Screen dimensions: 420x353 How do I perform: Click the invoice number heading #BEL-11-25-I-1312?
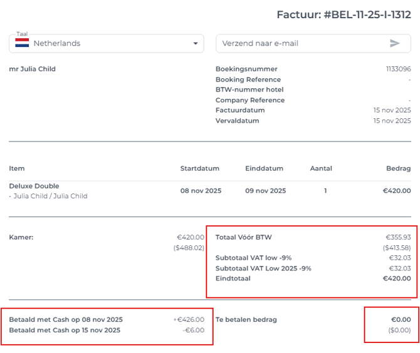tap(344, 14)
